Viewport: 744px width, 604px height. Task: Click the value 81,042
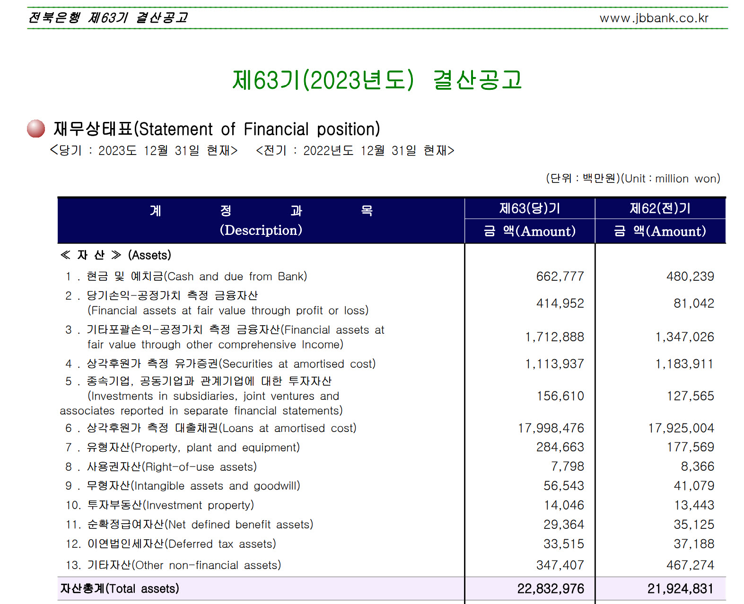tap(694, 303)
